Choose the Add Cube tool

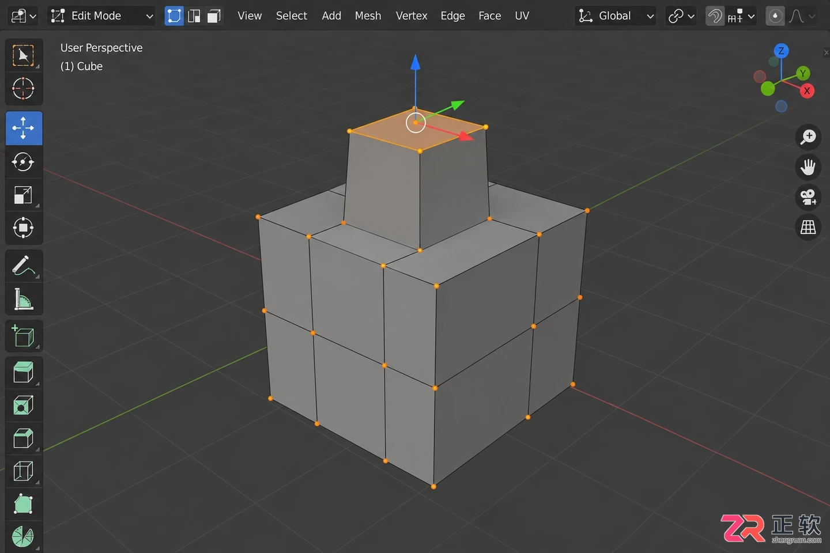pyautogui.click(x=24, y=336)
